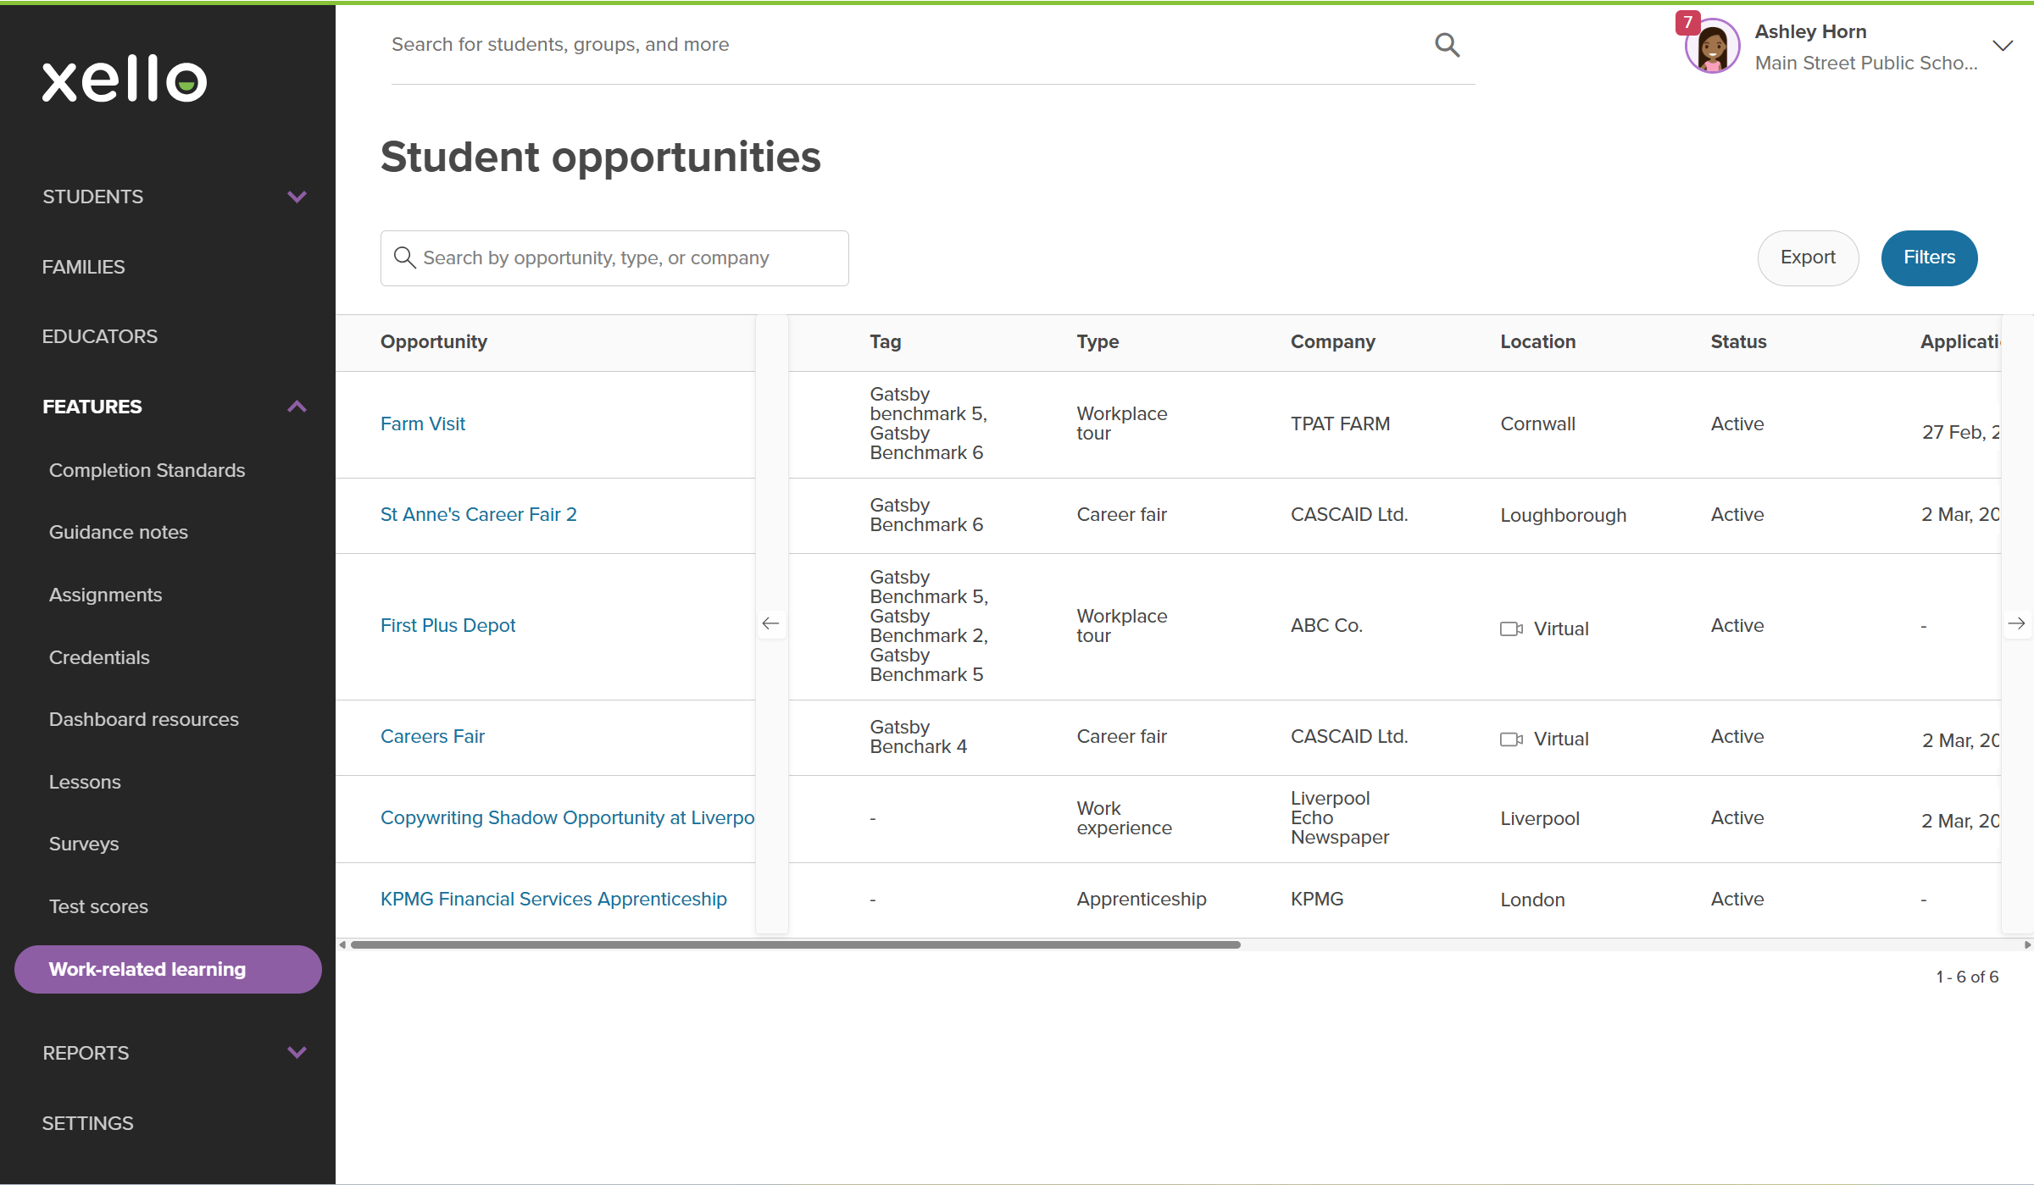Click the right arrow table scroll icon
This screenshot has height=1185, width=2034.
(x=2016, y=624)
